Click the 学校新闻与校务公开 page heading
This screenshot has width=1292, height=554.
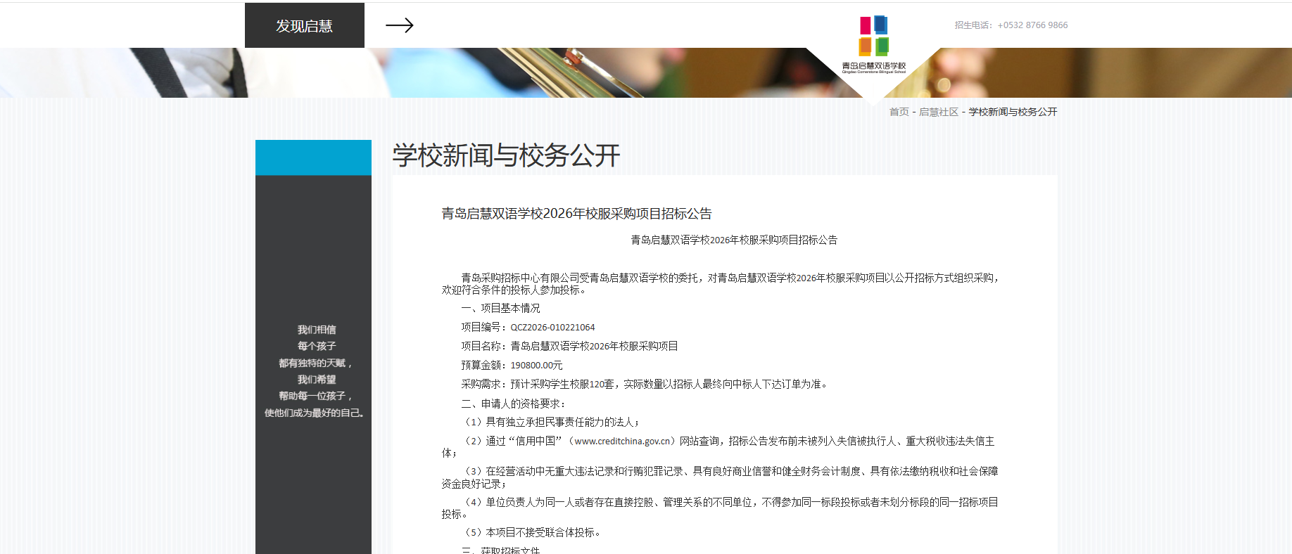506,155
